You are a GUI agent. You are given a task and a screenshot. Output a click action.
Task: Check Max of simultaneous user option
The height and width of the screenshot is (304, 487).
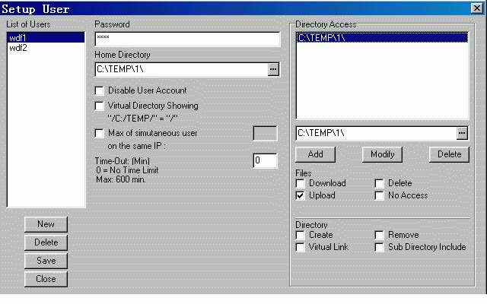(99, 133)
